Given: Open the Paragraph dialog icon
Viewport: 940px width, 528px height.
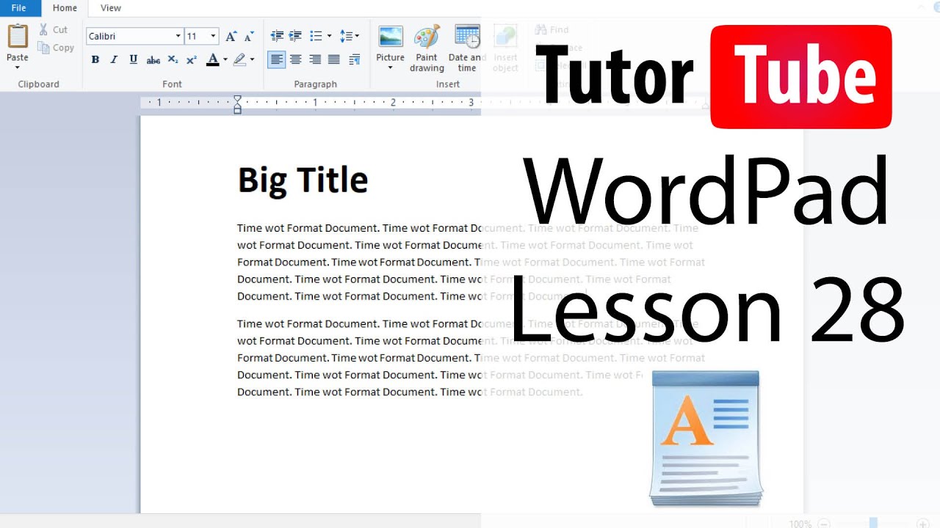Looking at the screenshot, I should 355,60.
